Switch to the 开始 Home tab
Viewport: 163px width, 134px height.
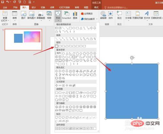point(15,7)
